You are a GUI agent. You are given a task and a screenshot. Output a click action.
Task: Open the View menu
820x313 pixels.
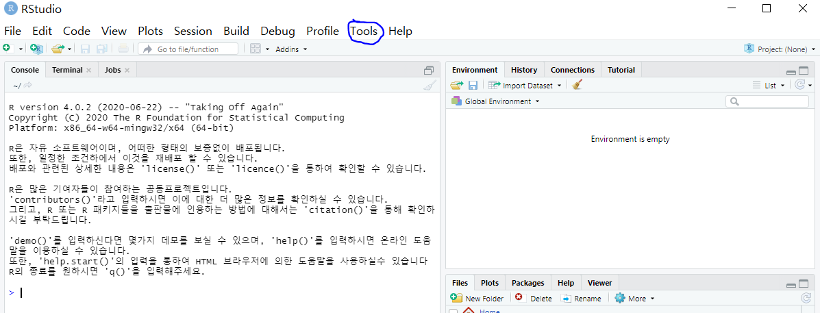point(114,32)
